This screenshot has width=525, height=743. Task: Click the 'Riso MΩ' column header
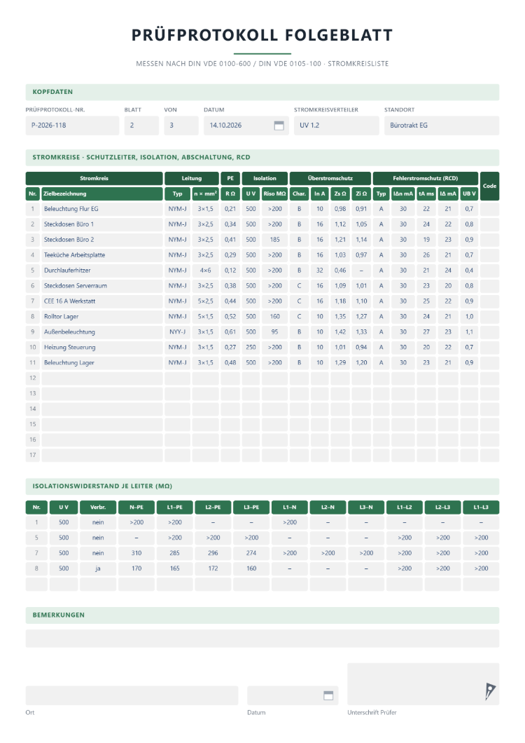click(x=274, y=193)
